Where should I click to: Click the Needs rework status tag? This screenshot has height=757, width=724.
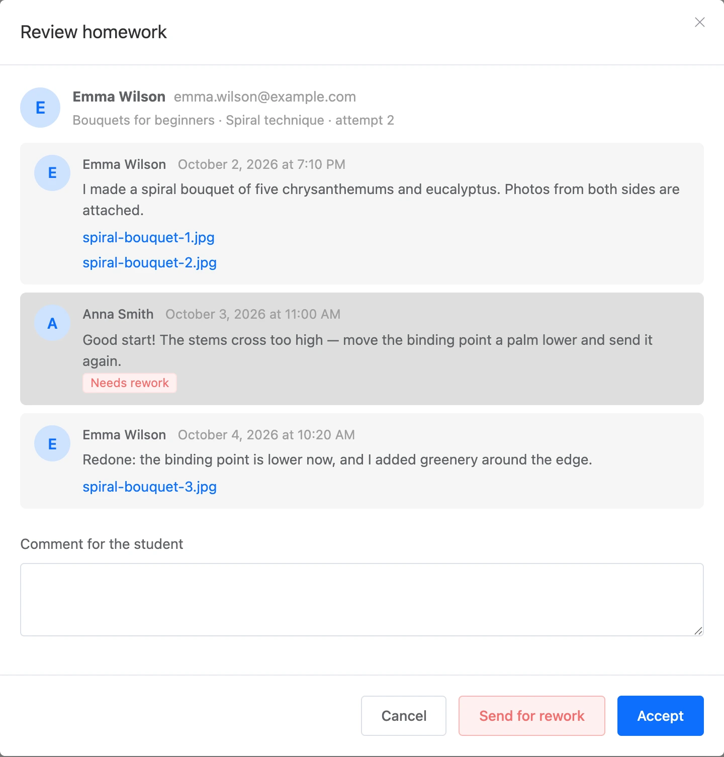click(130, 383)
